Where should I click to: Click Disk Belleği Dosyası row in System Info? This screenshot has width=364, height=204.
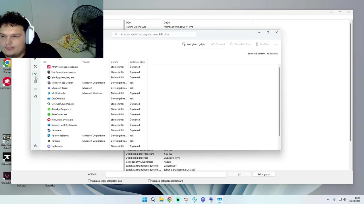pos(238,158)
